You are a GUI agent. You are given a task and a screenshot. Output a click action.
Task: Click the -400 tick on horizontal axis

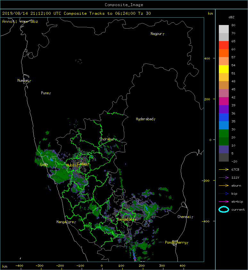pos(19,266)
